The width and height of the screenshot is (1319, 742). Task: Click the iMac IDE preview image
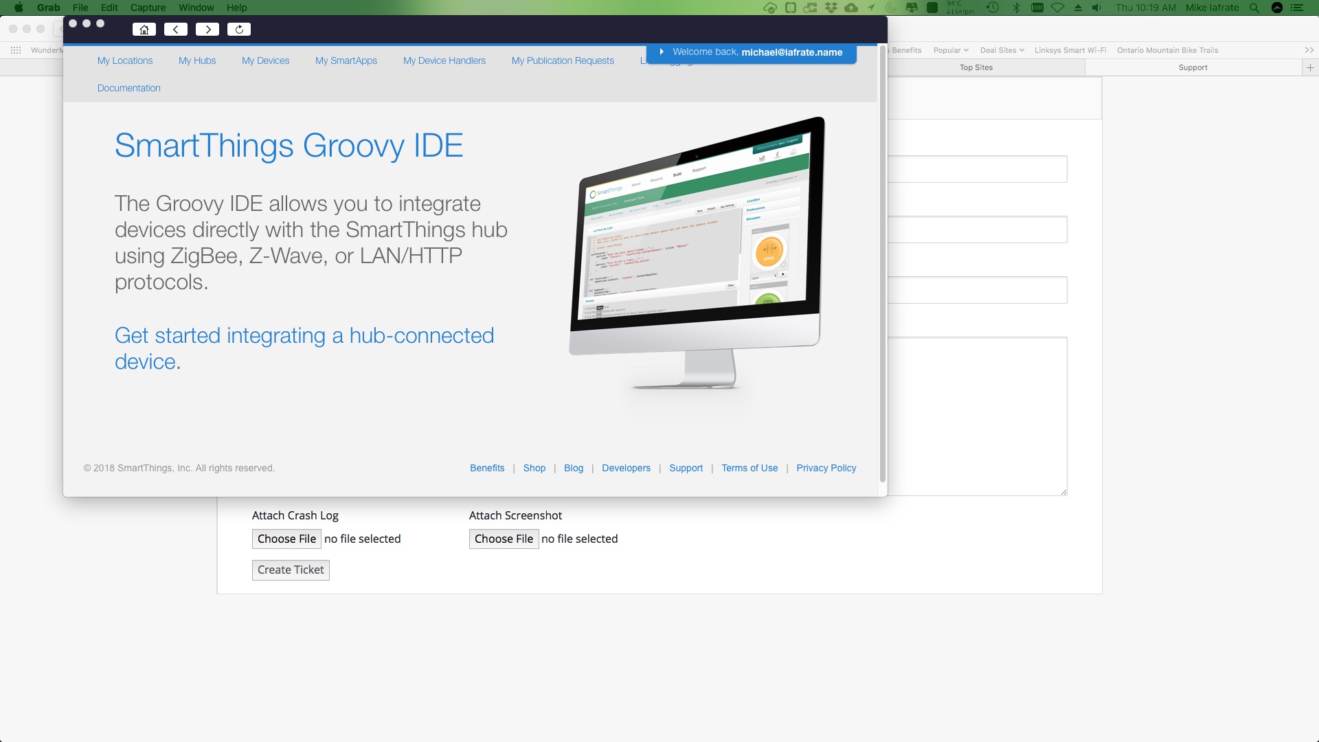(x=697, y=254)
